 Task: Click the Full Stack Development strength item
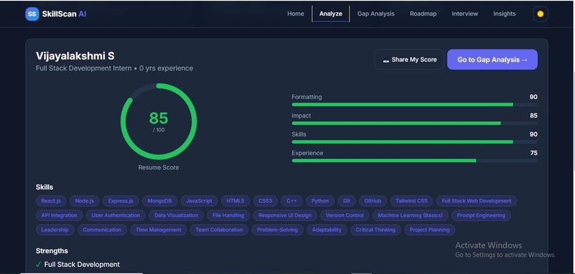coord(82,265)
